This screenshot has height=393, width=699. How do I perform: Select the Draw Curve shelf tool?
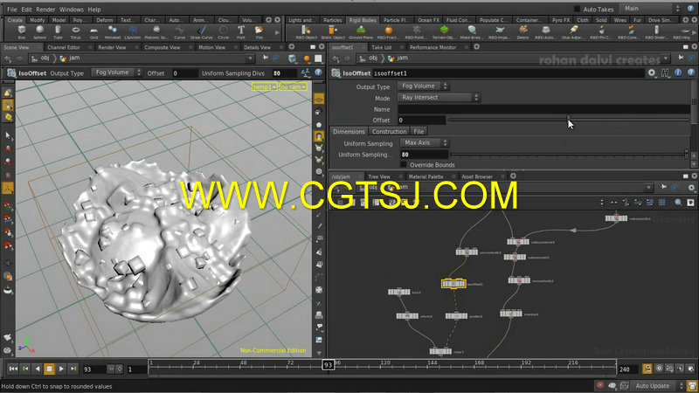202,32
